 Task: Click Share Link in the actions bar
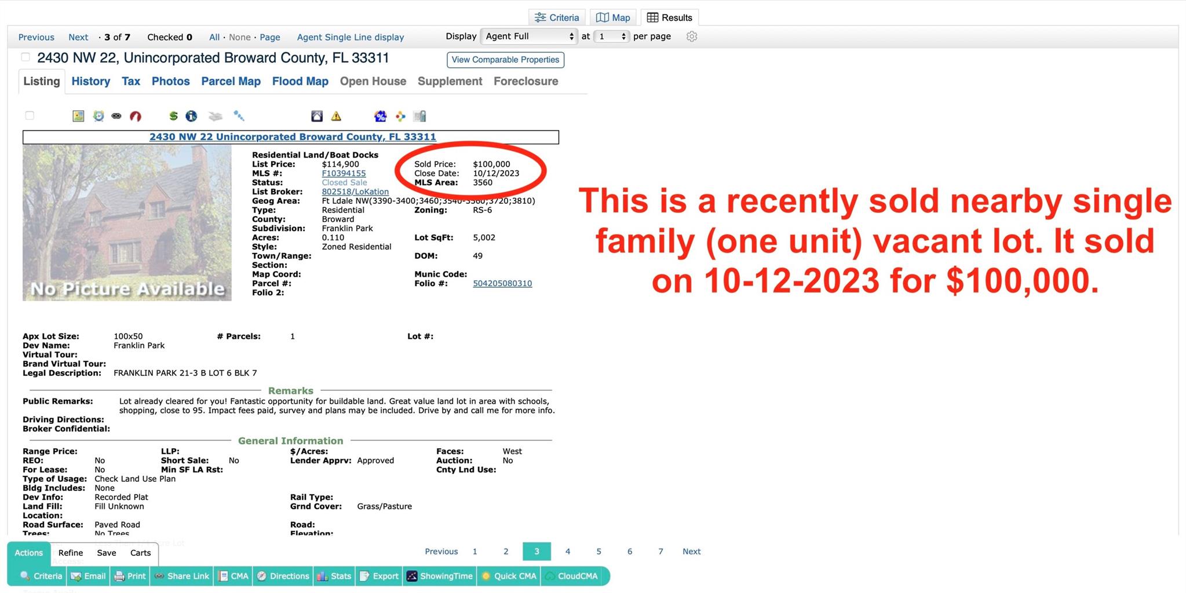pos(182,576)
